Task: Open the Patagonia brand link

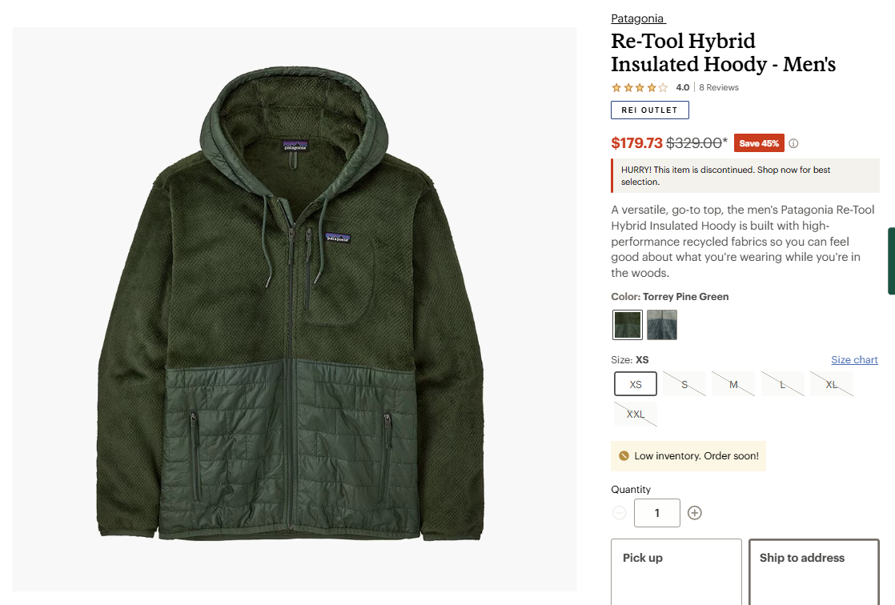Action: coord(637,18)
